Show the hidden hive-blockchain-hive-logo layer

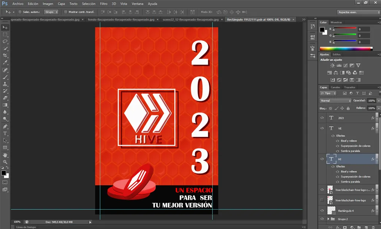[322, 200]
